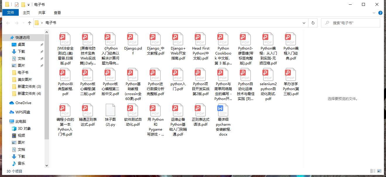Select selenium2 python自动化测试.pdf icon
386x177 pixels.
coord(268,74)
